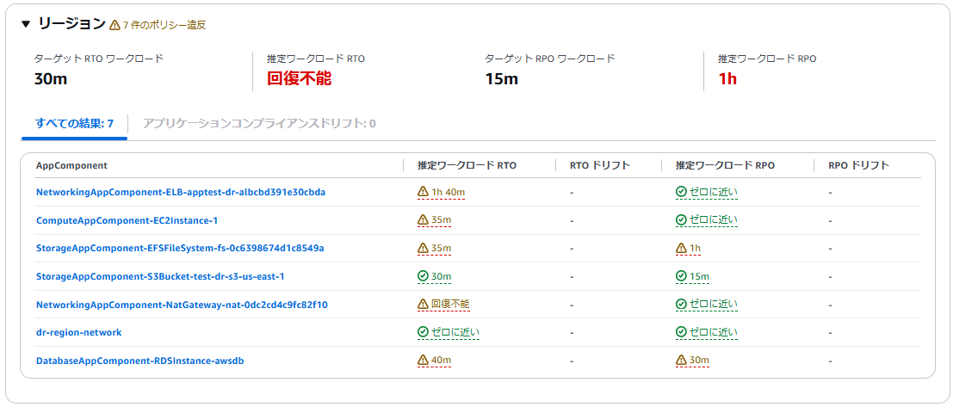Click the 推定ワークロード RTO column header
The image size is (953, 407).
point(467,165)
